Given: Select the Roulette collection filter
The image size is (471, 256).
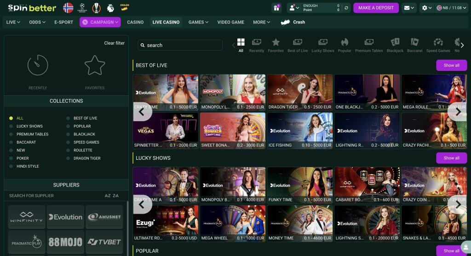Looking at the screenshot, I should pyautogui.click(x=83, y=150).
